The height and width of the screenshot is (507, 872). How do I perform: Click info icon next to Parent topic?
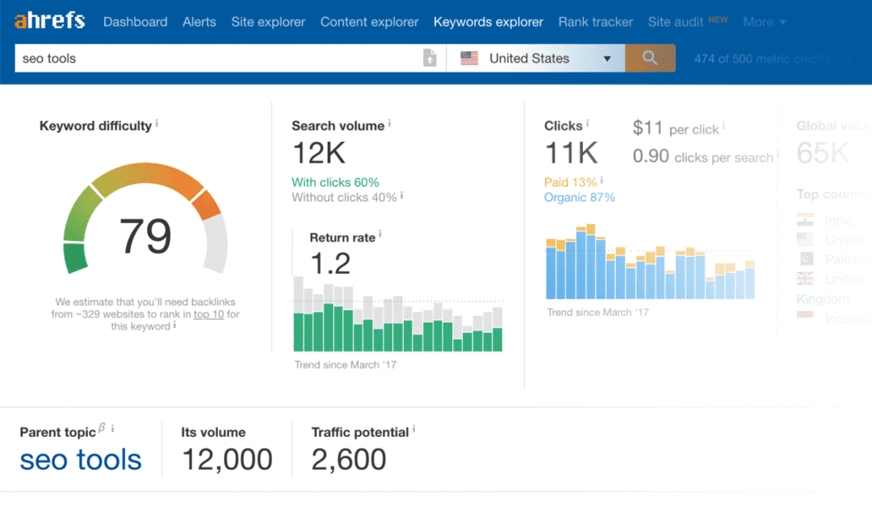112,429
